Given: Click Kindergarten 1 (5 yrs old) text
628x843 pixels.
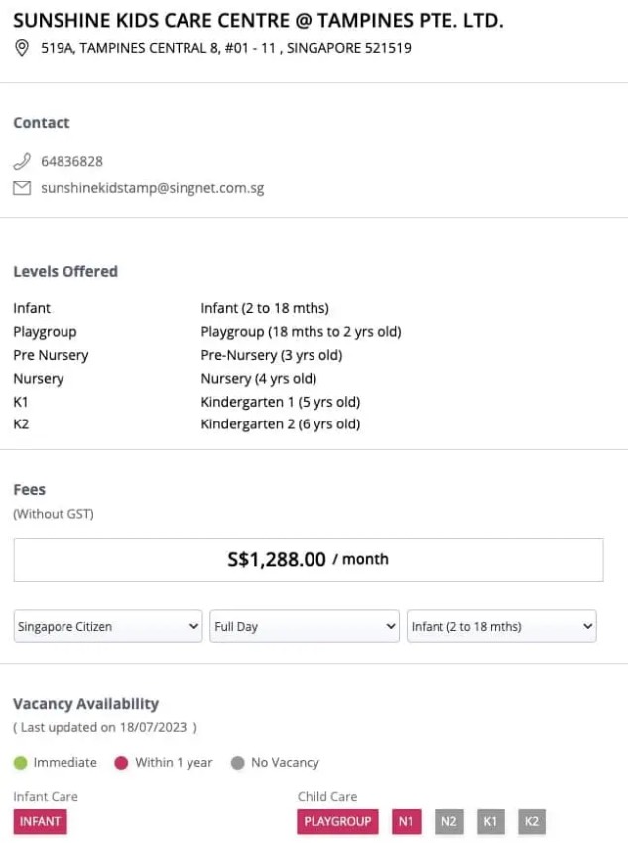Looking at the screenshot, I should 281,402.
